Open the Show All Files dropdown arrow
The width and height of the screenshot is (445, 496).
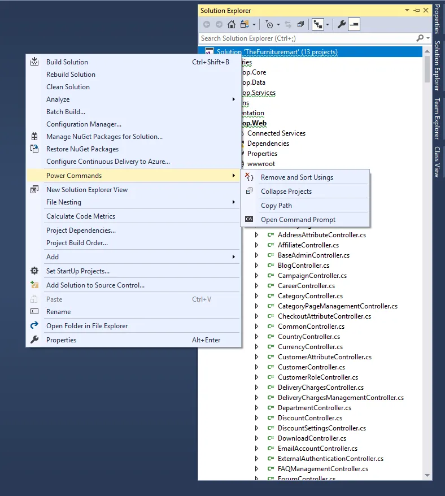(328, 25)
